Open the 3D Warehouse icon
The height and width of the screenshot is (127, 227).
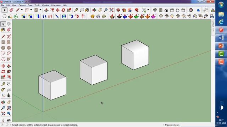pos(118,10)
